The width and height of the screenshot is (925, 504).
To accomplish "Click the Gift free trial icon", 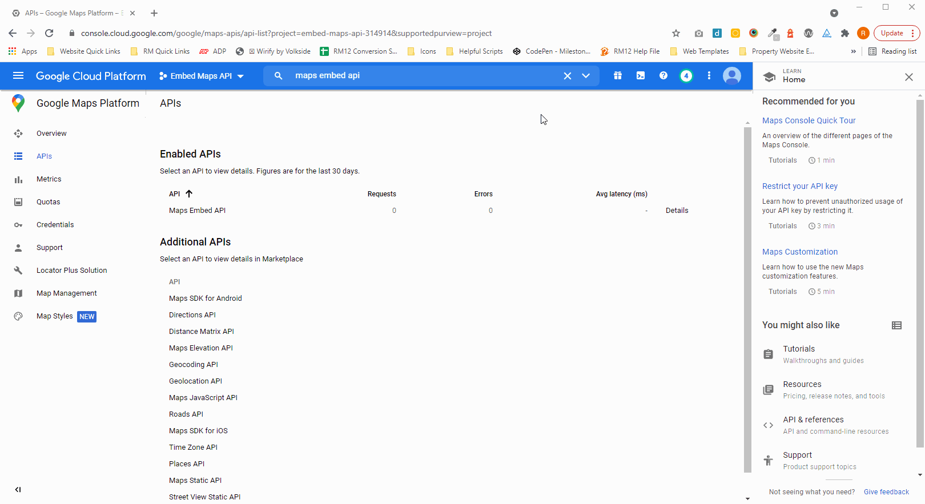I will coord(618,75).
